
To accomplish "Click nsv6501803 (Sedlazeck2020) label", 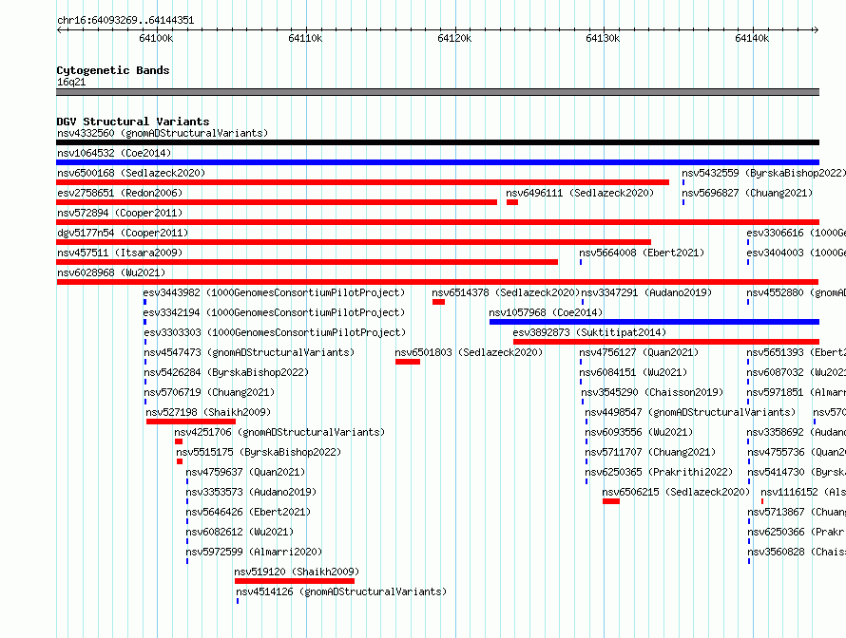I will coord(469,352).
